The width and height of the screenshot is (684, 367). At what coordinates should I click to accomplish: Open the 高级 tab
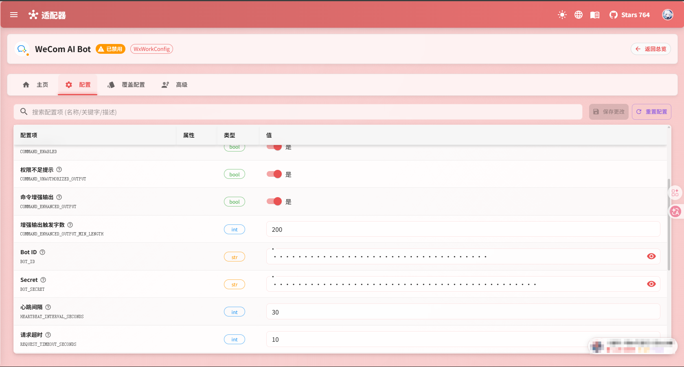click(174, 85)
